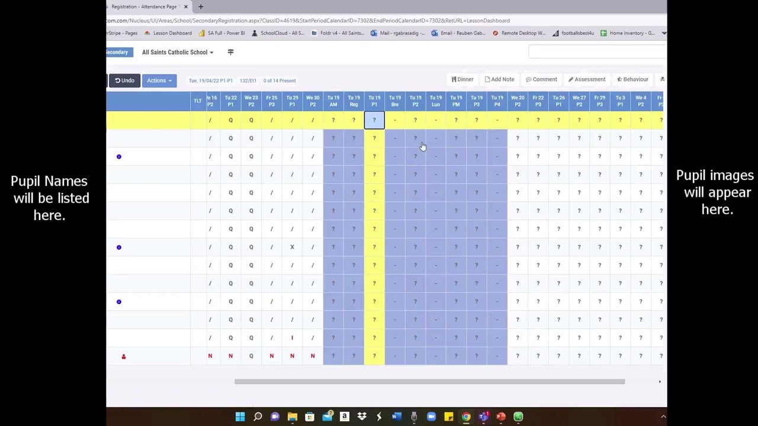758x426 pixels.
Task: Expand the taskbar system tray chevron
Action: tap(663, 417)
